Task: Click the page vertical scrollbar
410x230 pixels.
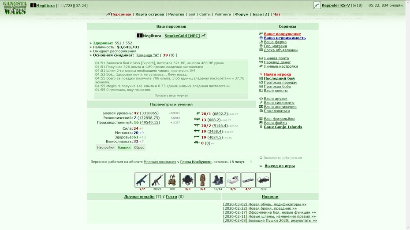Action: coord(408,115)
